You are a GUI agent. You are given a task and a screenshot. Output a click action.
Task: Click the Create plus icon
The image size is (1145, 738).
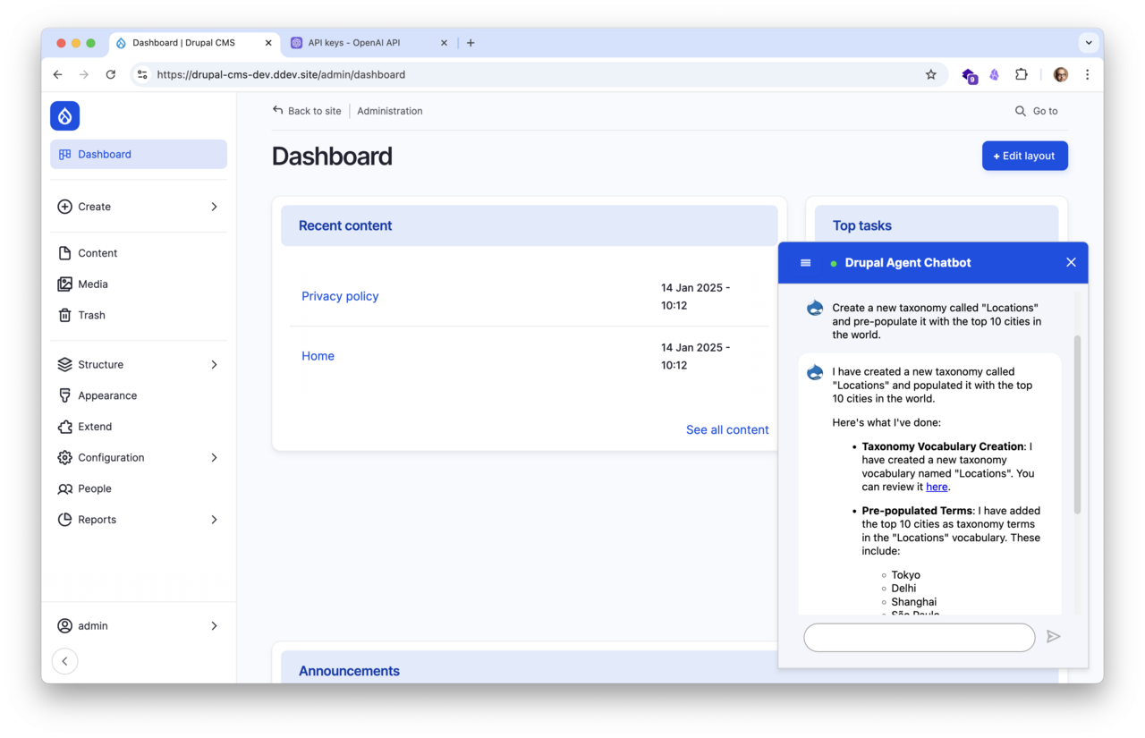point(64,207)
